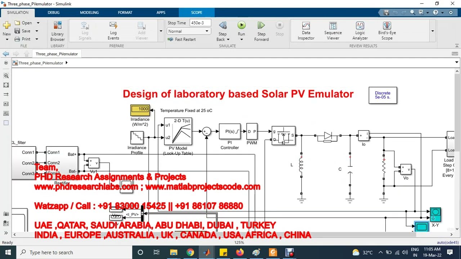Expand the left palette double-chevron
The width and height of the screenshot is (461, 259).
(x=6, y=233)
